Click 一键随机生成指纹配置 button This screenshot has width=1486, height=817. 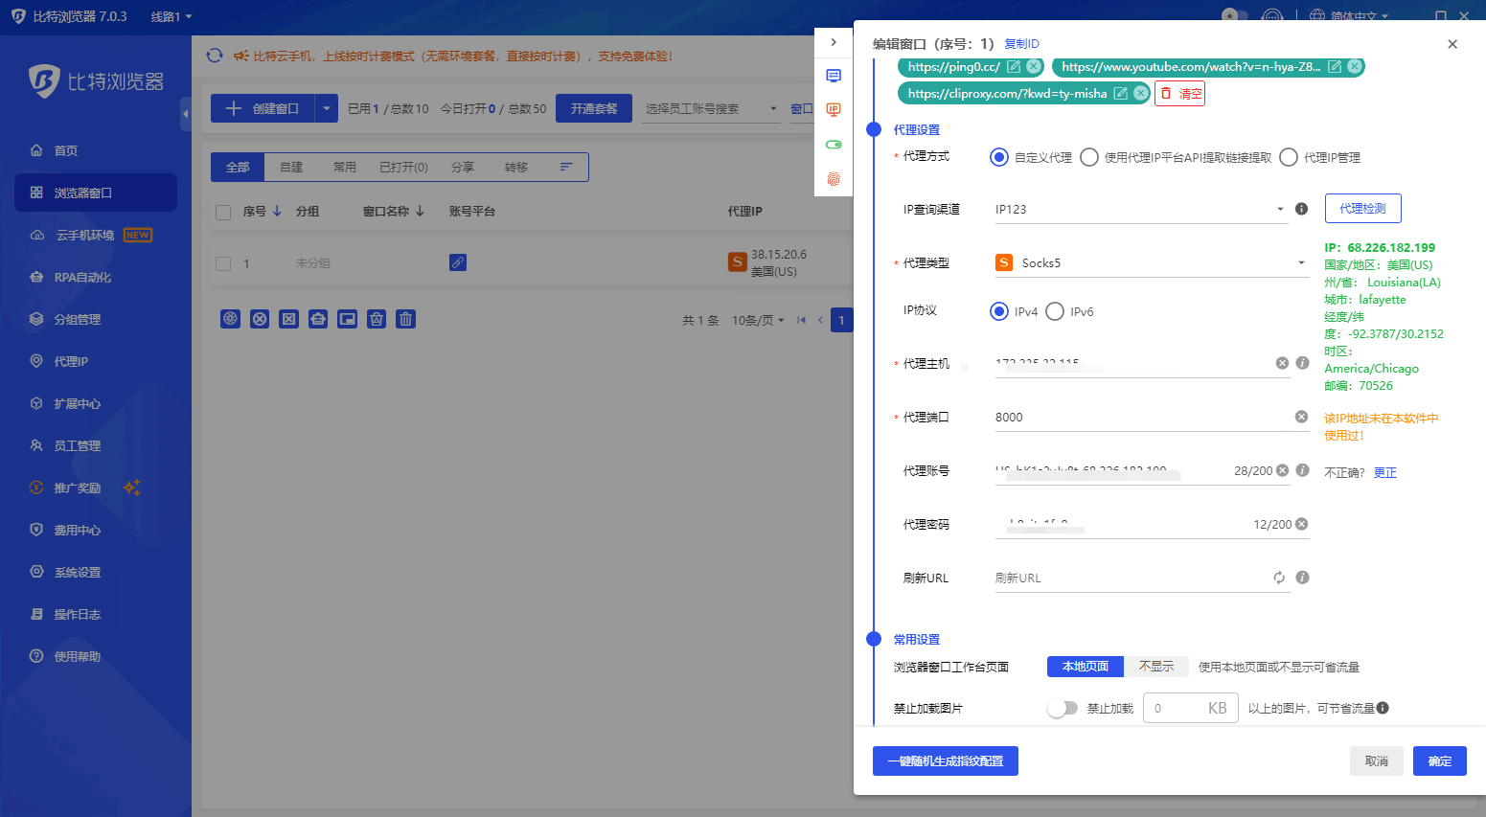[x=946, y=761]
